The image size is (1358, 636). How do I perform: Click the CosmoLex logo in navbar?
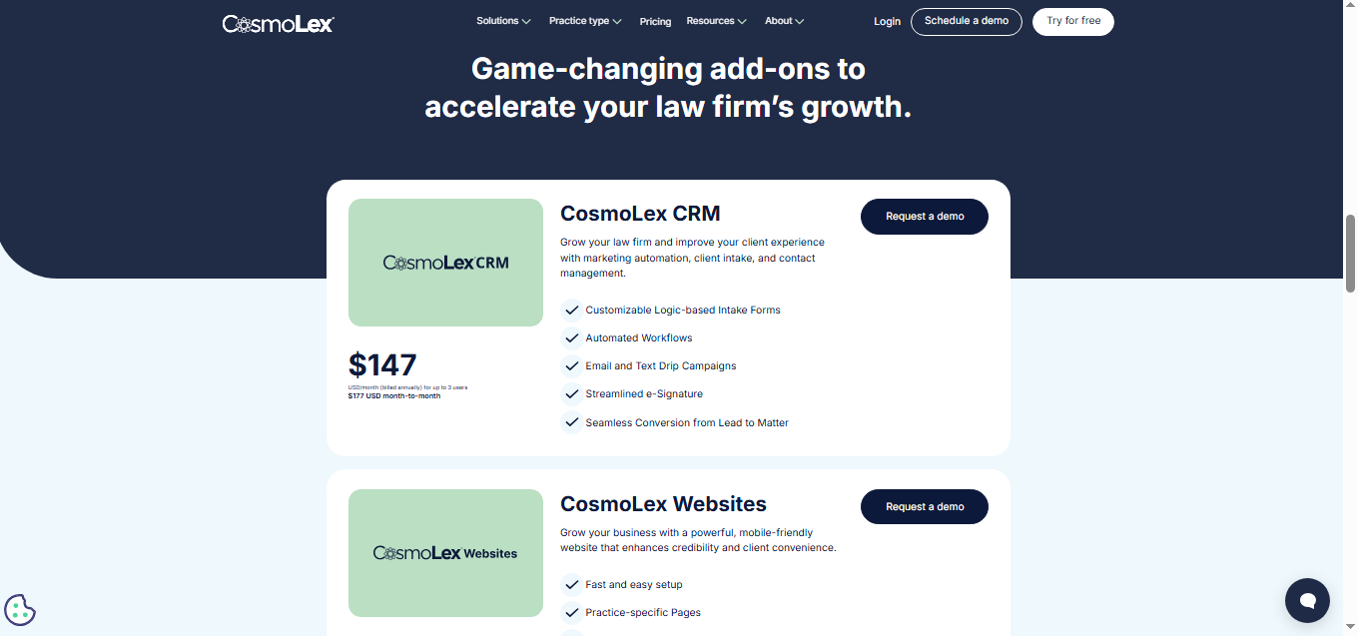[x=279, y=23]
